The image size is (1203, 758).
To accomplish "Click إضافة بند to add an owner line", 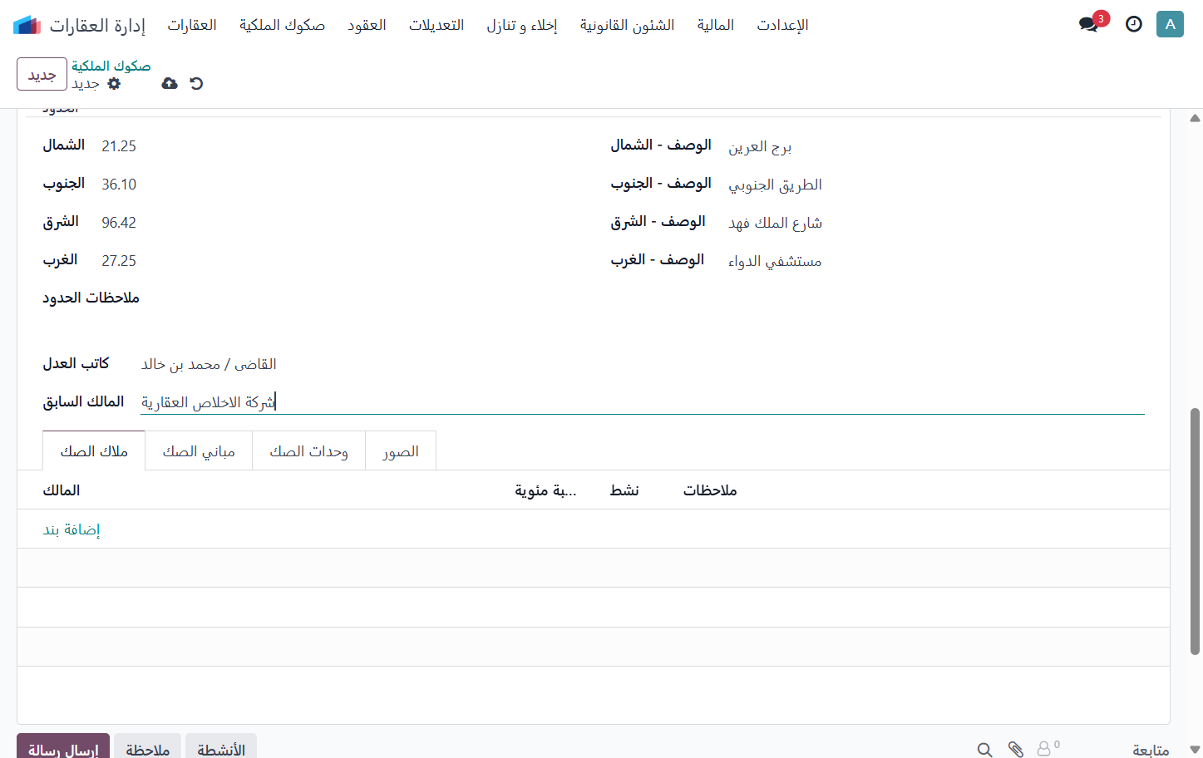I will [x=71, y=529].
